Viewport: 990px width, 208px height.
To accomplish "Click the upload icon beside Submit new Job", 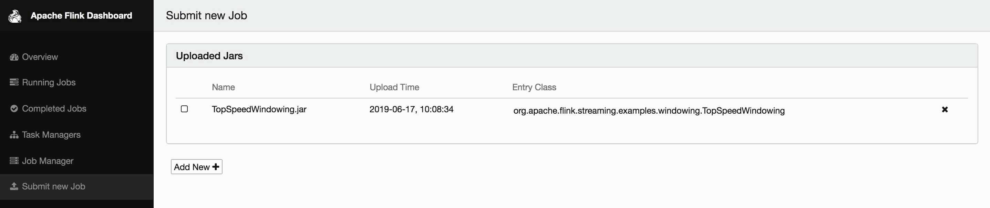I will coord(14,186).
